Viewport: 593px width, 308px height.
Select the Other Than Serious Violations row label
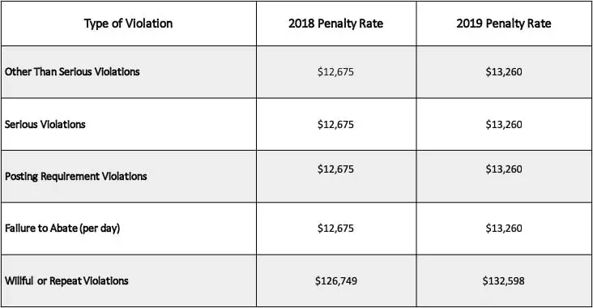pyautogui.click(x=72, y=71)
